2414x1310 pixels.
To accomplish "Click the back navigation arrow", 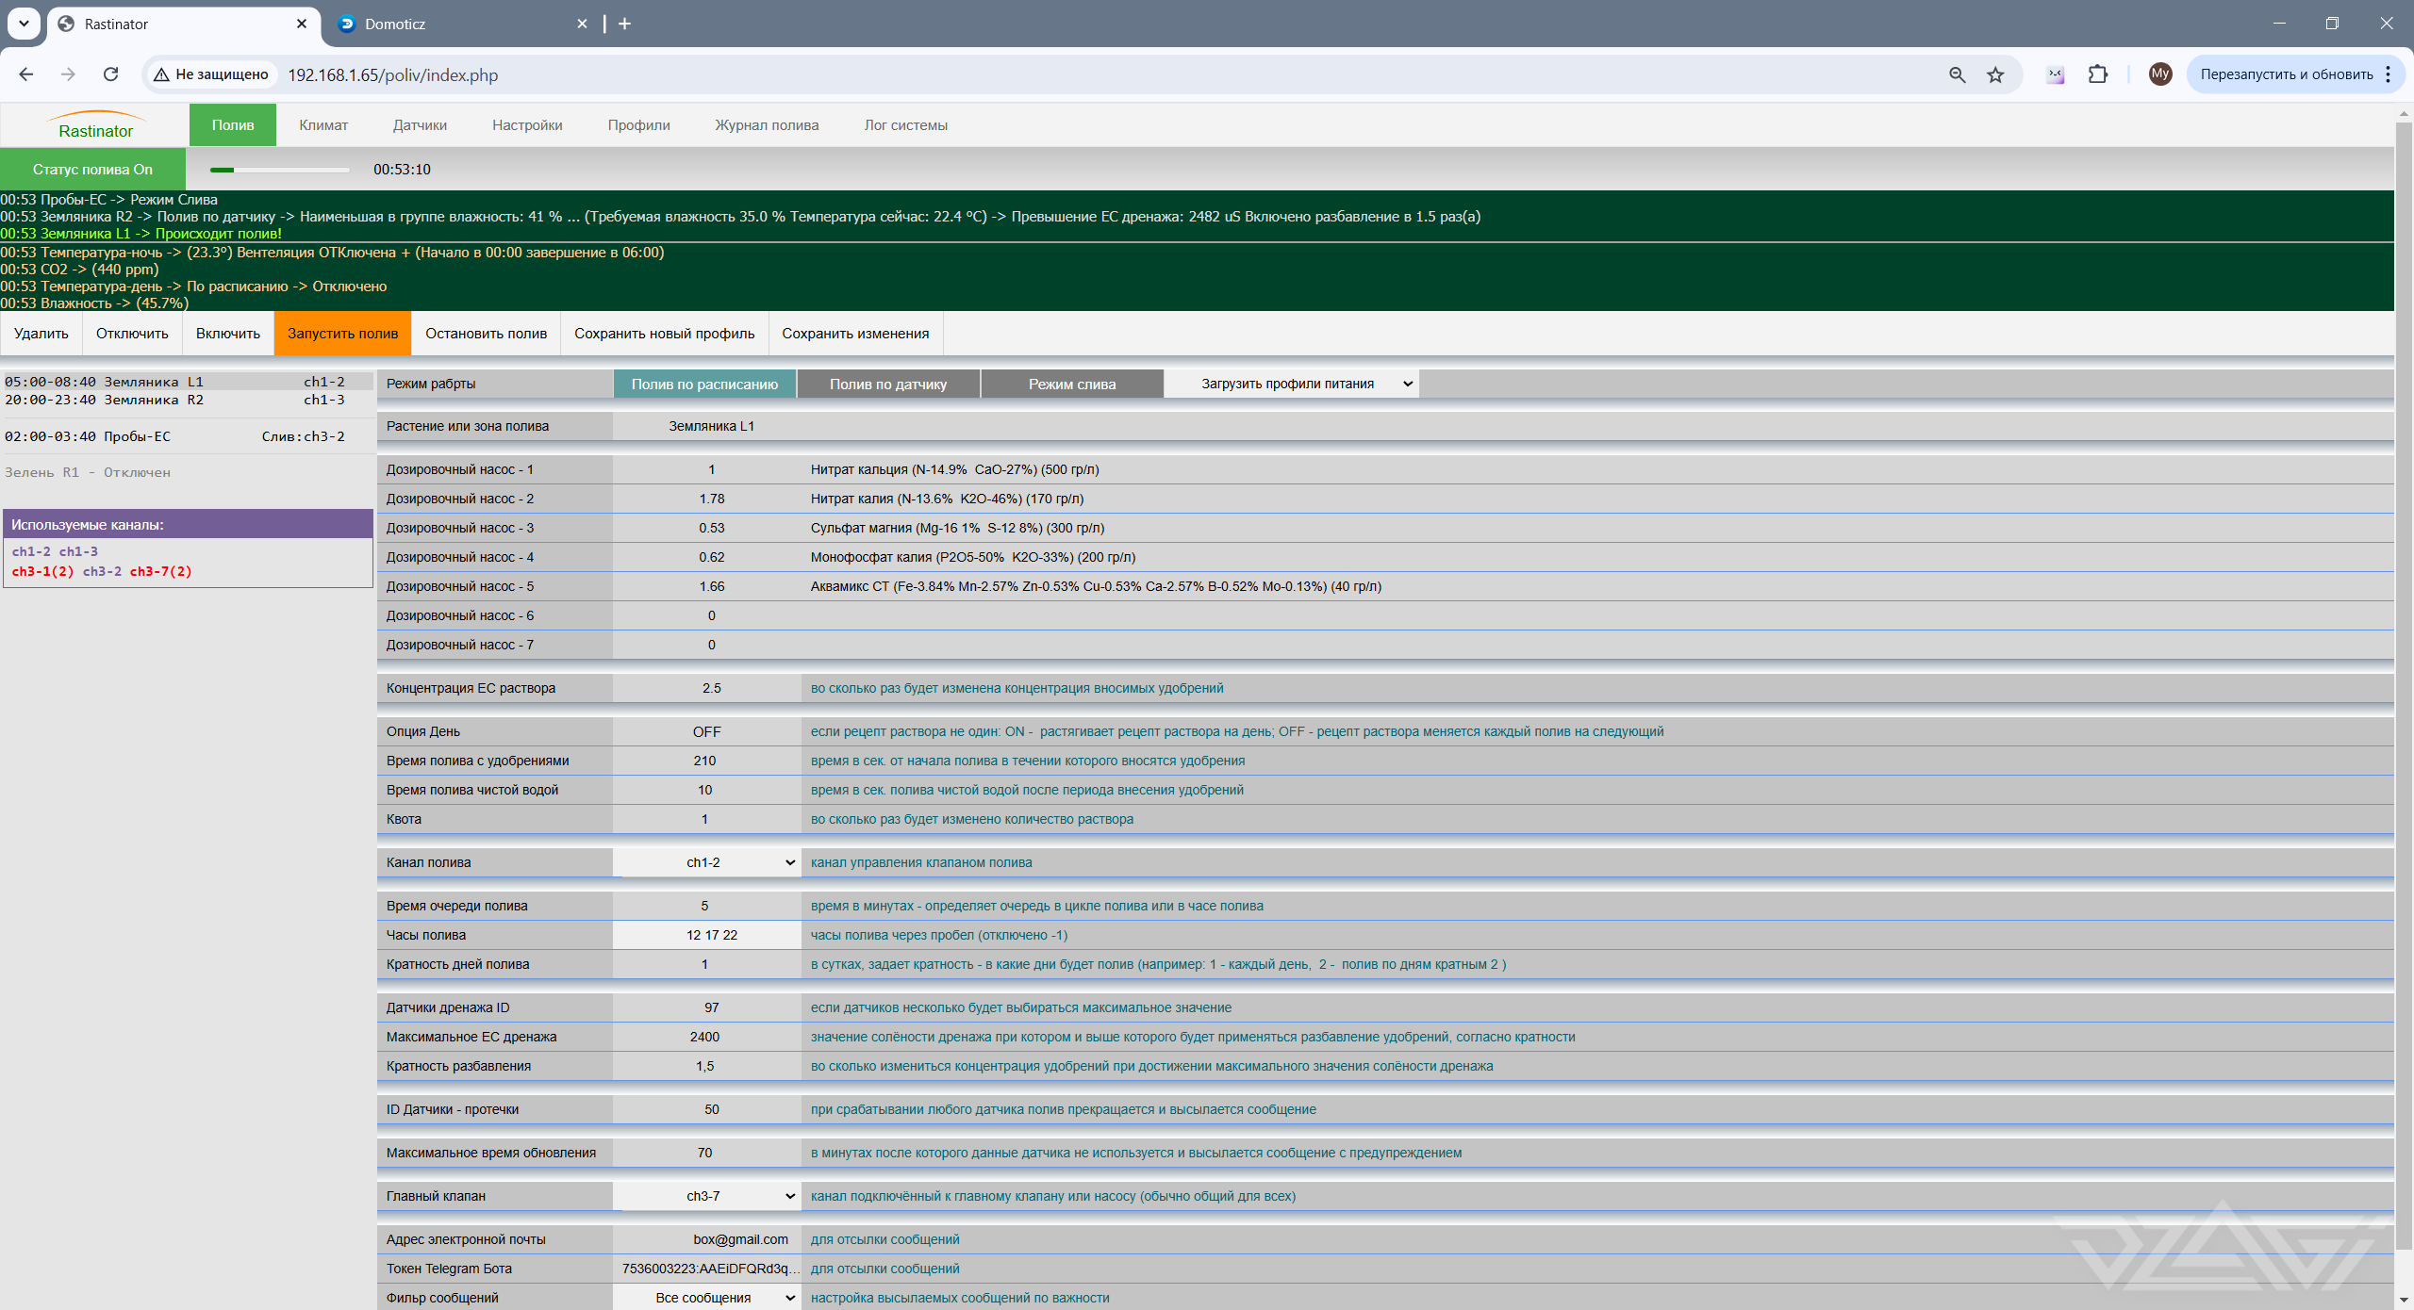I will pyautogui.click(x=26, y=74).
